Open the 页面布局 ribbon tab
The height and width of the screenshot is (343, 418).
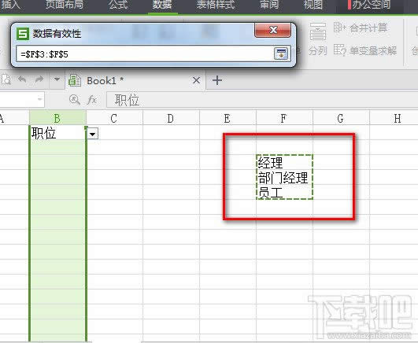(65, 5)
